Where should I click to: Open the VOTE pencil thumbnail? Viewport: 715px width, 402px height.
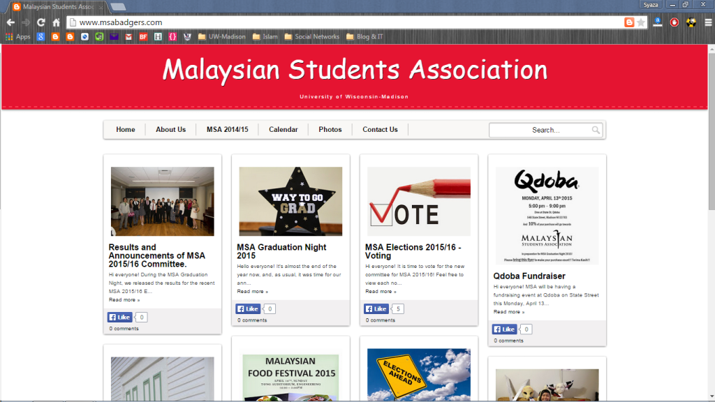[419, 201]
